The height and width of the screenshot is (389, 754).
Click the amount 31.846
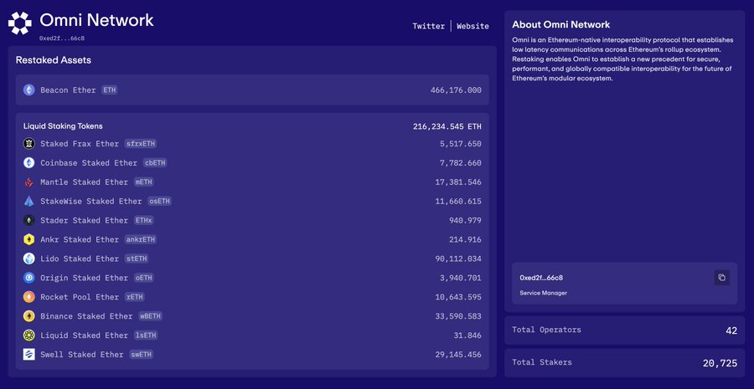467,335
